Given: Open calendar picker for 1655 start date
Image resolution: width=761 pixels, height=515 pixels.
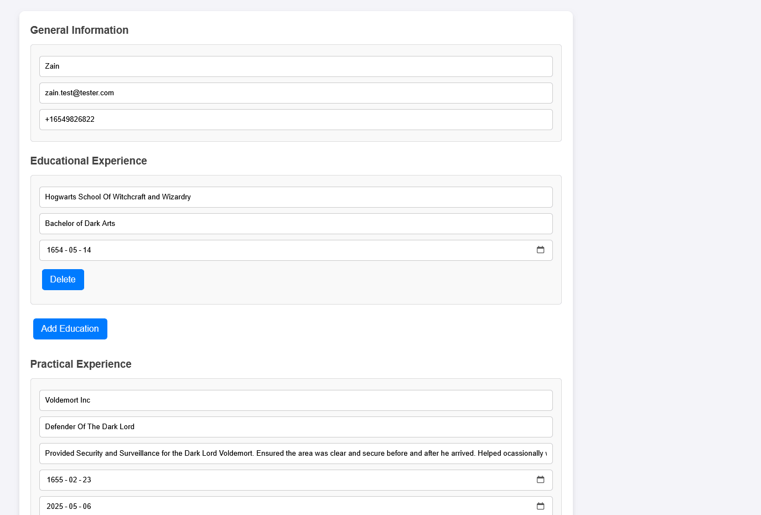Looking at the screenshot, I should (x=540, y=480).
